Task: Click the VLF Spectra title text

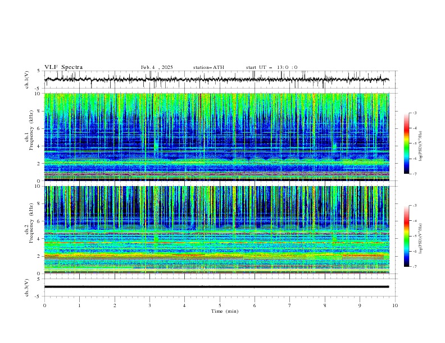Action: tap(63, 67)
